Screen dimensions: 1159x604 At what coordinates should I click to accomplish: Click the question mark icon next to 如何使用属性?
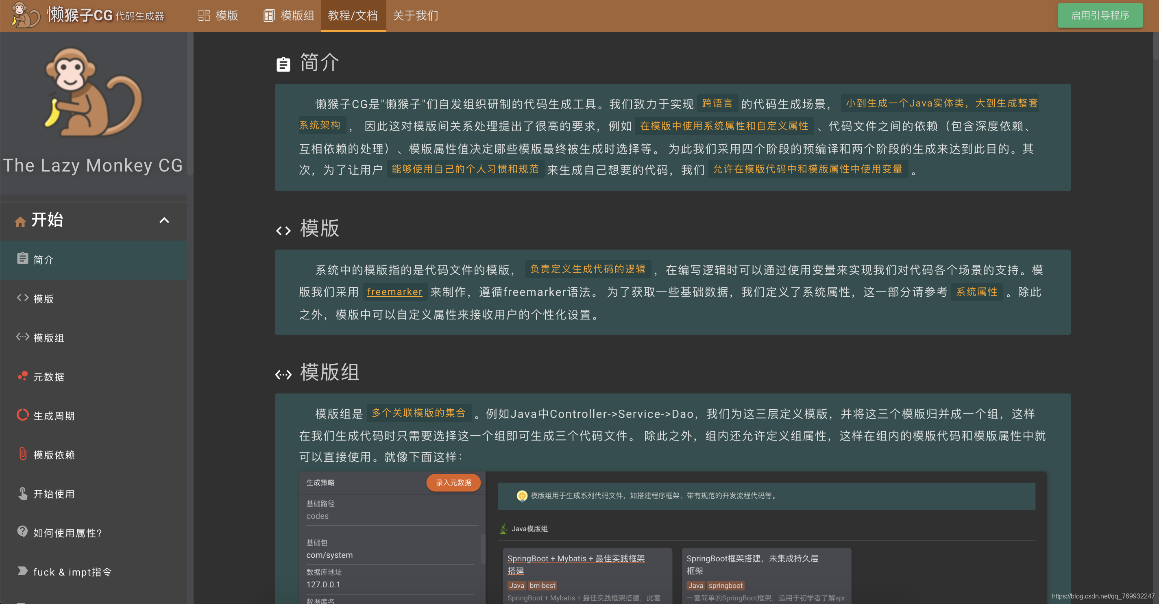pos(22,532)
